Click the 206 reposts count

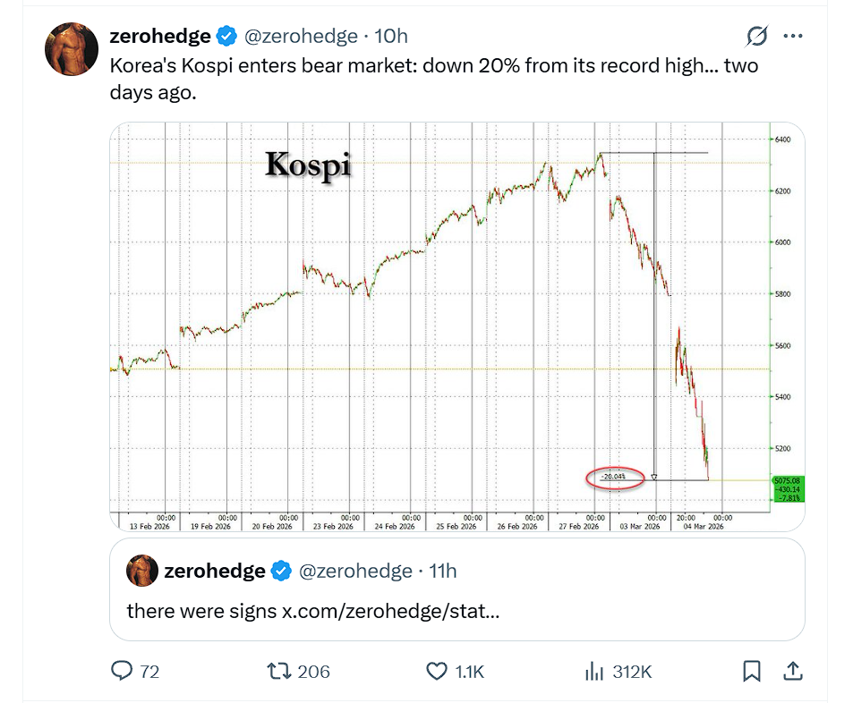(313, 671)
